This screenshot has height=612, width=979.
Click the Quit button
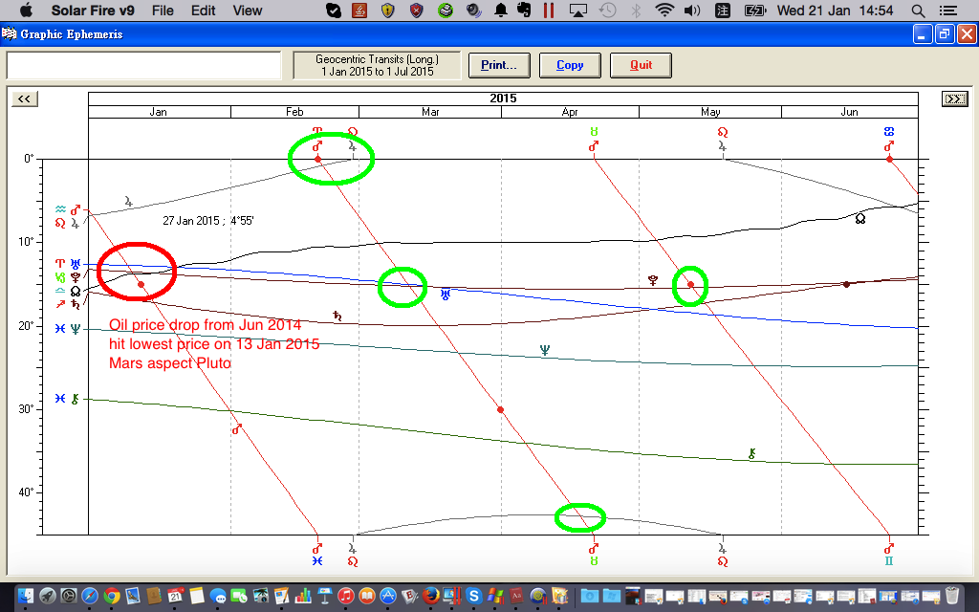(x=641, y=65)
